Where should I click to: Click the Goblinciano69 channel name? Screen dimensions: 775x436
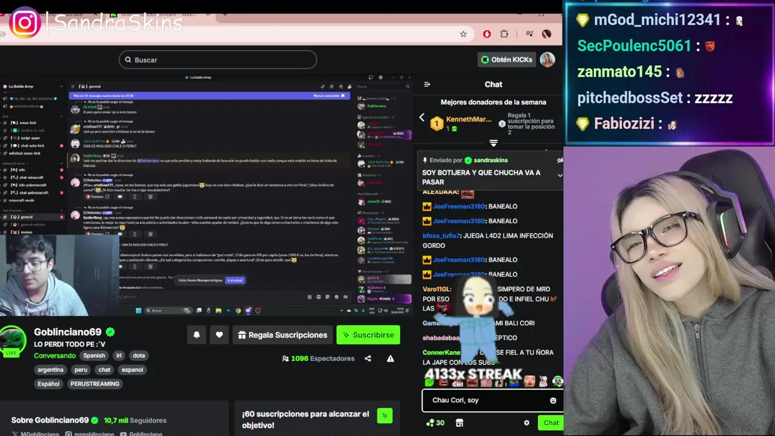(68, 332)
